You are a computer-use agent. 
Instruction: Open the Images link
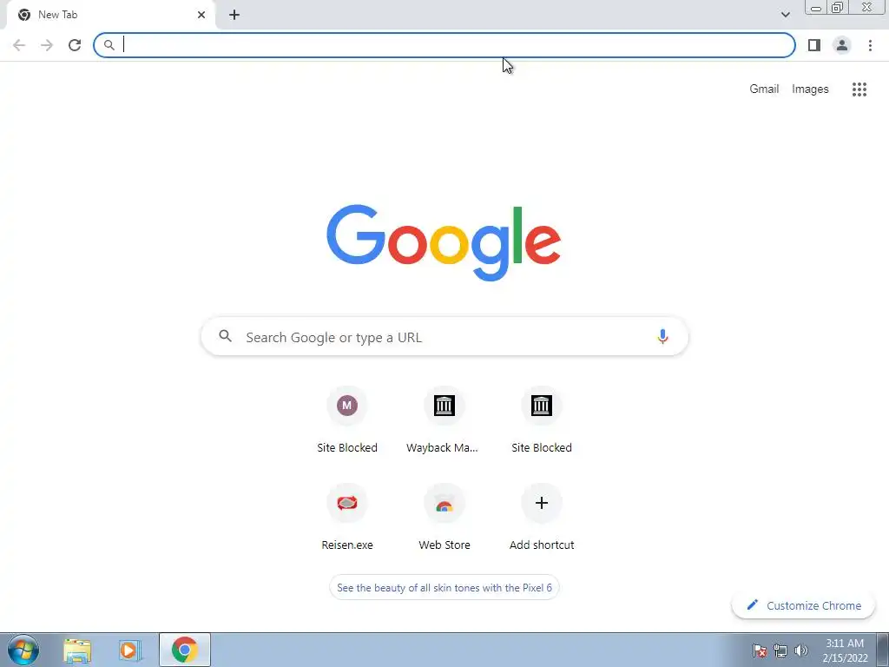point(810,89)
